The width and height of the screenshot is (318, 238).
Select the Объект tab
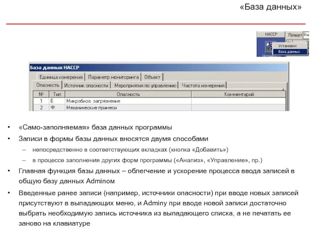tap(152, 77)
